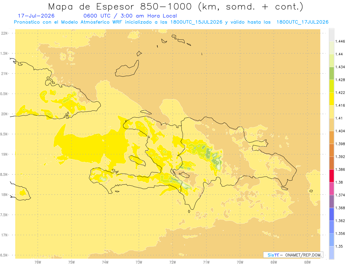This screenshot has height=266, width=345.
Task: Click the '1.362' colorbar value
Action: pos(340,221)
